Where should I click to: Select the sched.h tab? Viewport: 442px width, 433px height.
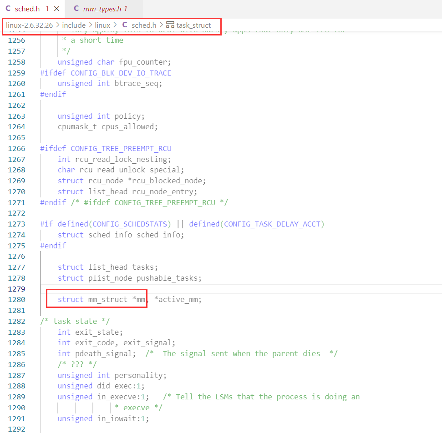32,9
